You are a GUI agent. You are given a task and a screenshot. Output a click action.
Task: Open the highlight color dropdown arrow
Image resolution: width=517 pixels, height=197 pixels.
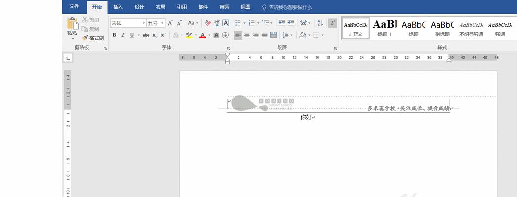[196, 35]
